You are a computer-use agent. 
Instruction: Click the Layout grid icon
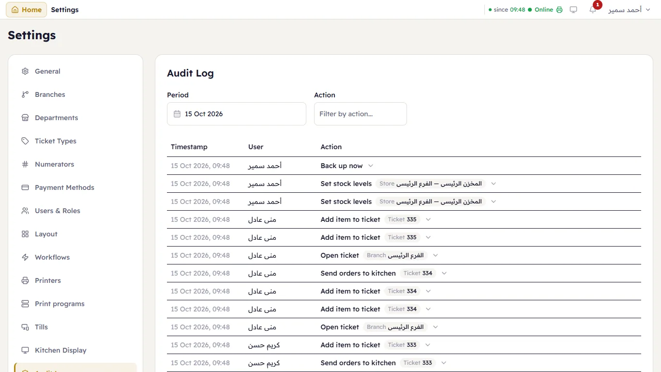[x=25, y=234]
